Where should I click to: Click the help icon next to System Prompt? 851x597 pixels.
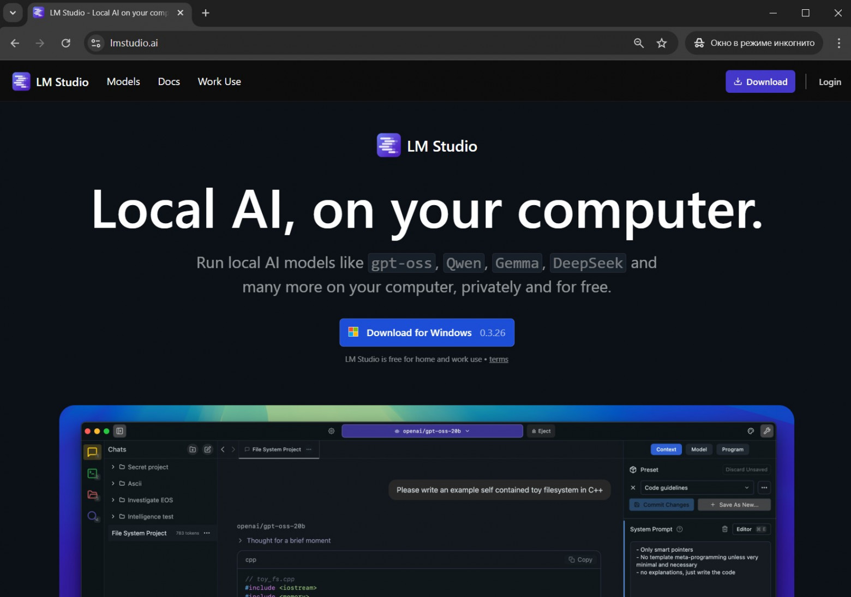point(679,529)
